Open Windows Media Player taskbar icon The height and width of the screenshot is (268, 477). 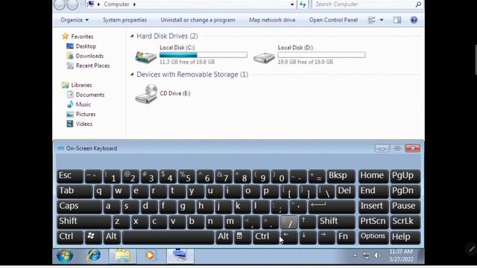point(150,255)
